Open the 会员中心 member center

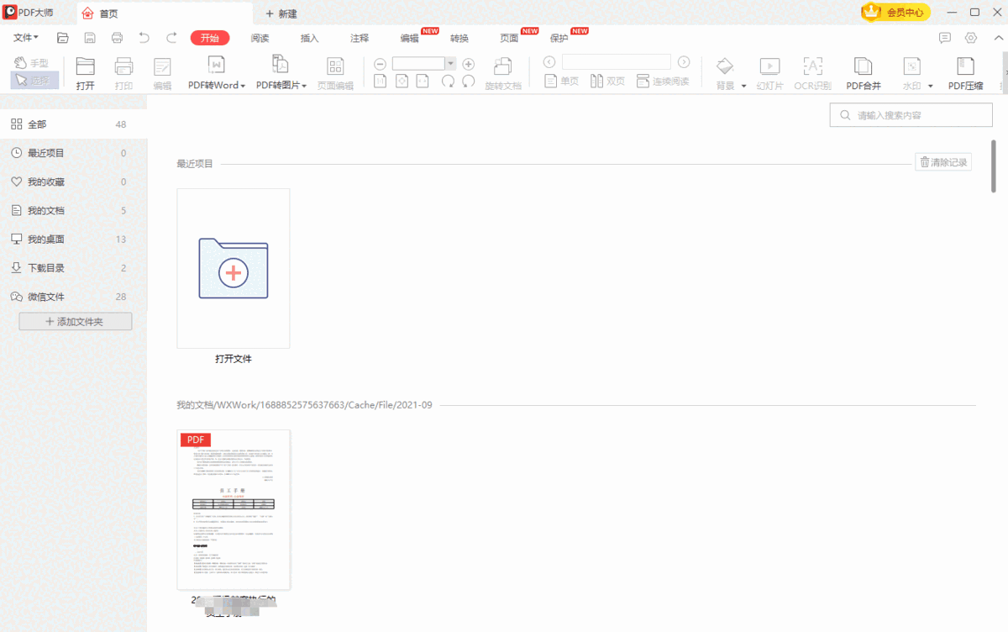coord(895,13)
